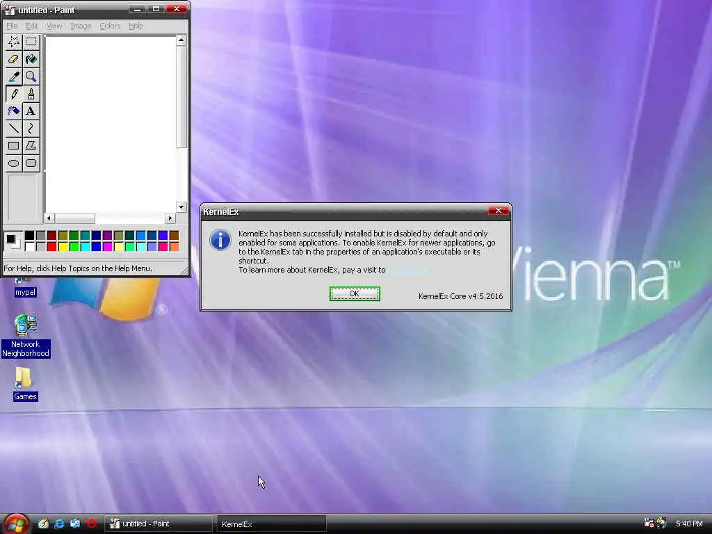Click Paint's vertical scrollbar up arrow
The height and width of the screenshot is (534, 712).
coord(181,40)
